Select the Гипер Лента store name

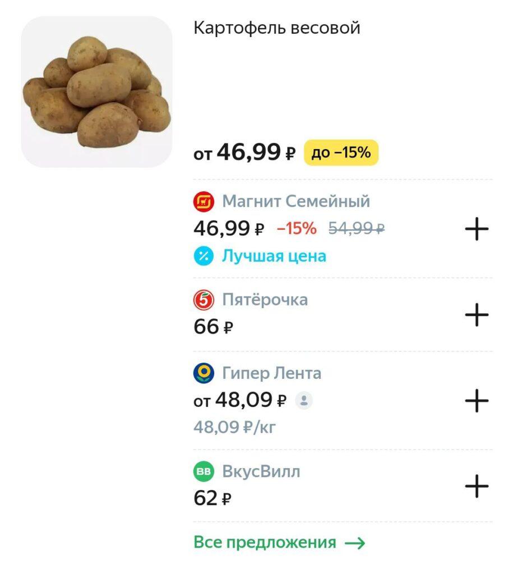coord(272,373)
